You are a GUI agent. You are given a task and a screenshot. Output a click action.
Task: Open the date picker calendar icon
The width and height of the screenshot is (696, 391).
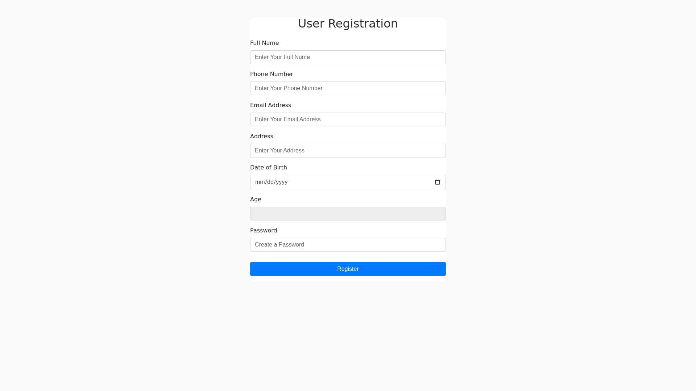(x=437, y=182)
